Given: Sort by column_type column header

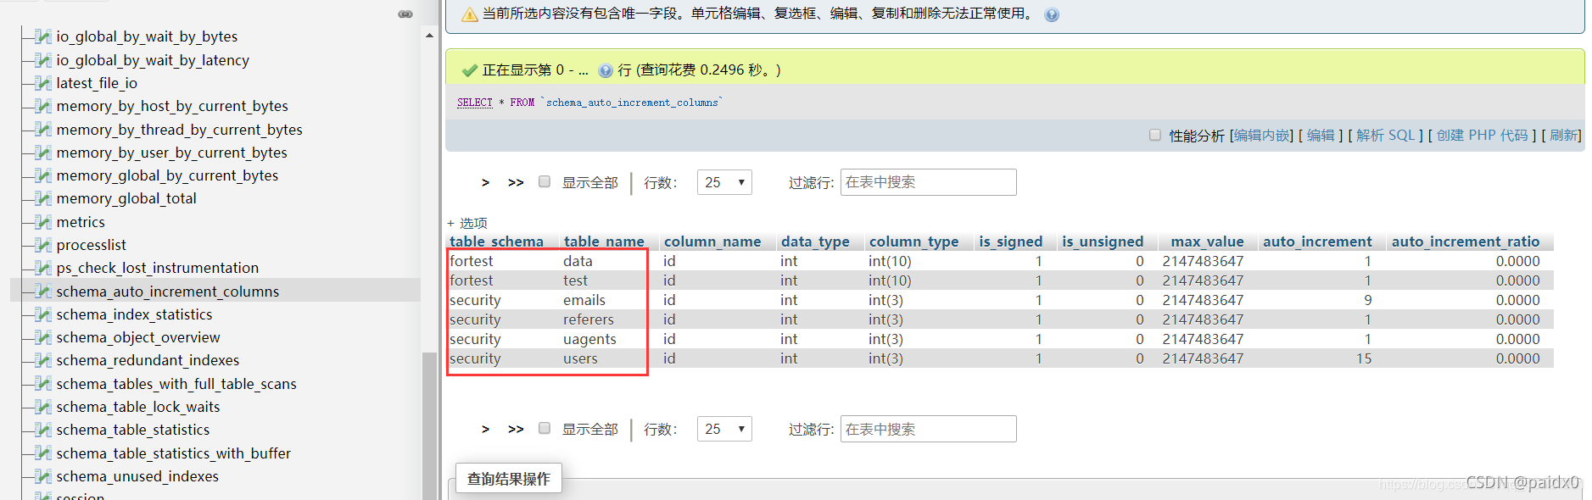Looking at the screenshot, I should point(913,242).
